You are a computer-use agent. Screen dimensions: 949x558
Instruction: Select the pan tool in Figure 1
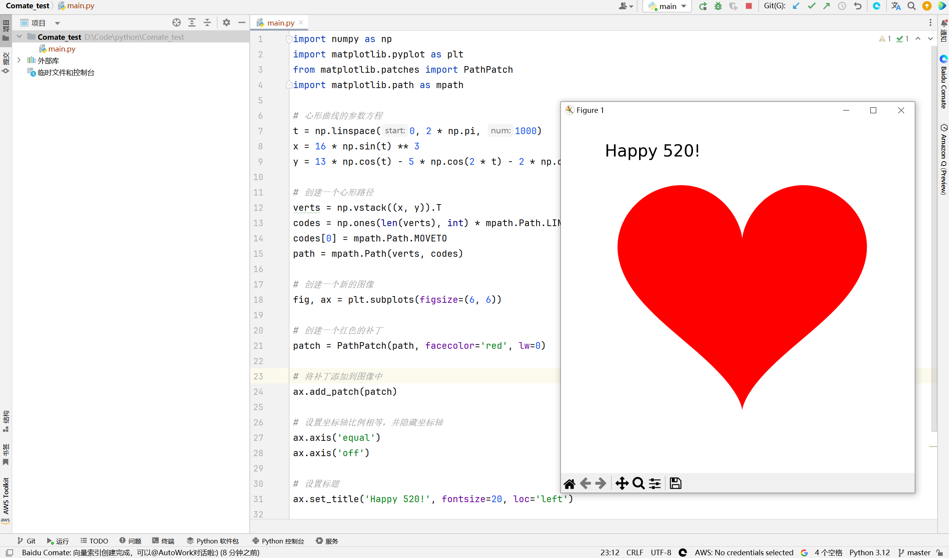622,483
